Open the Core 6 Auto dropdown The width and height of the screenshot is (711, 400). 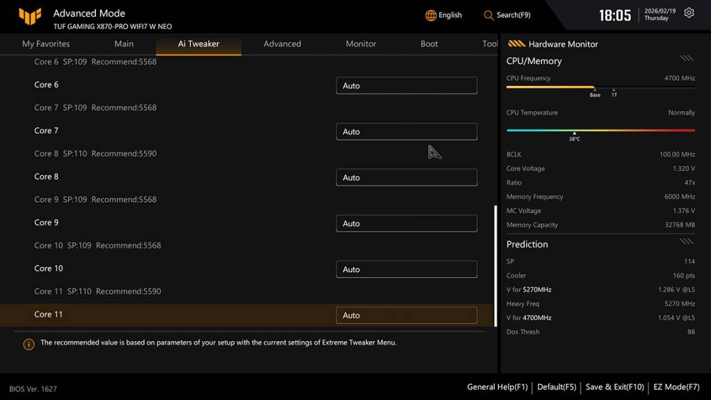(406, 85)
